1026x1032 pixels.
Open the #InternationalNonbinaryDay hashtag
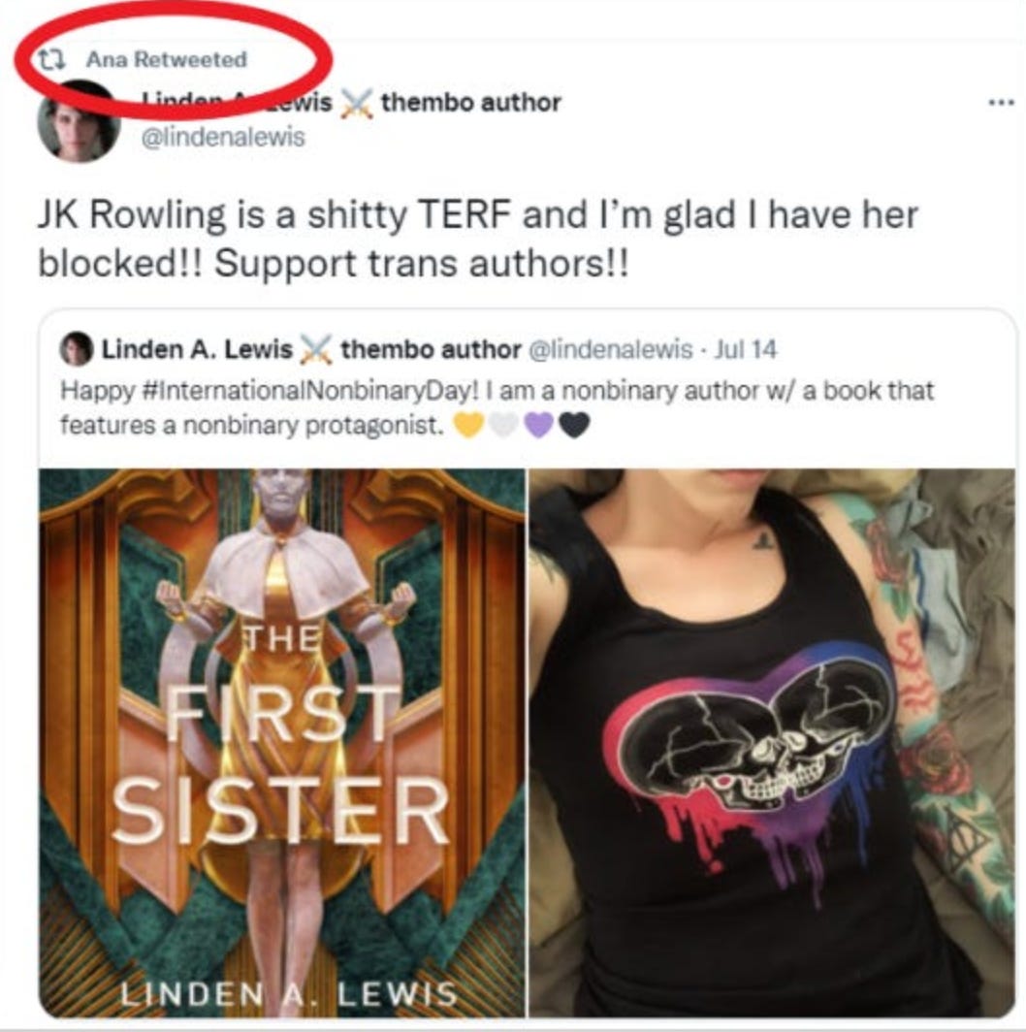tap(307, 391)
